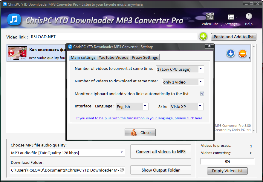
Task: Open MP3 audio quality dropdown
Action: click(x=122, y=152)
